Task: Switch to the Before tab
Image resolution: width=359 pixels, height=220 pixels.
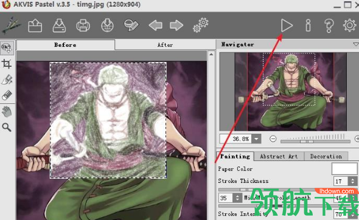Action: click(x=66, y=45)
